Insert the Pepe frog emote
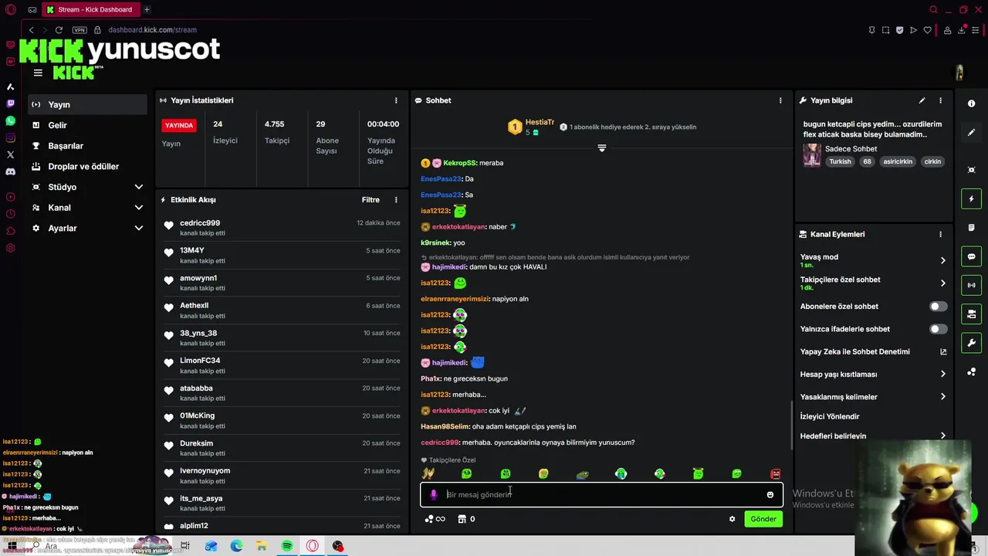The width and height of the screenshot is (988, 556). click(582, 474)
